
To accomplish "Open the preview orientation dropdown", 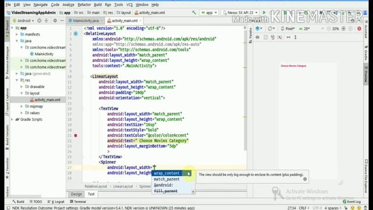I will (272, 29).
